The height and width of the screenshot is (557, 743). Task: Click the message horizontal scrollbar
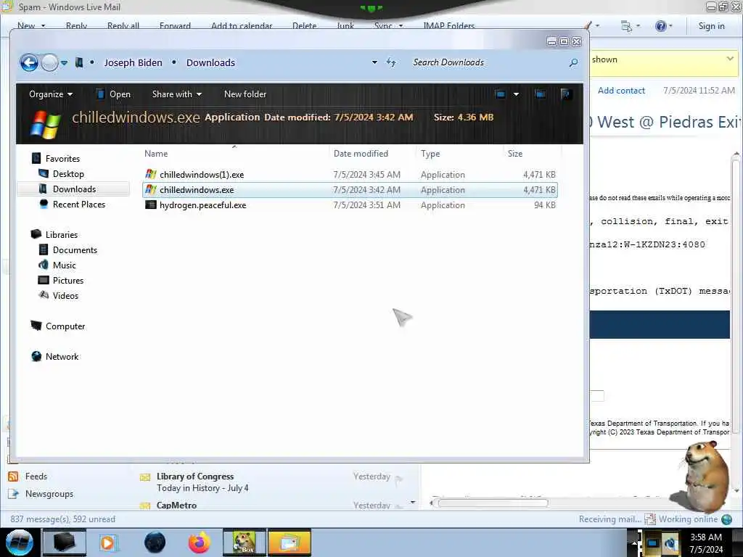coord(493,503)
